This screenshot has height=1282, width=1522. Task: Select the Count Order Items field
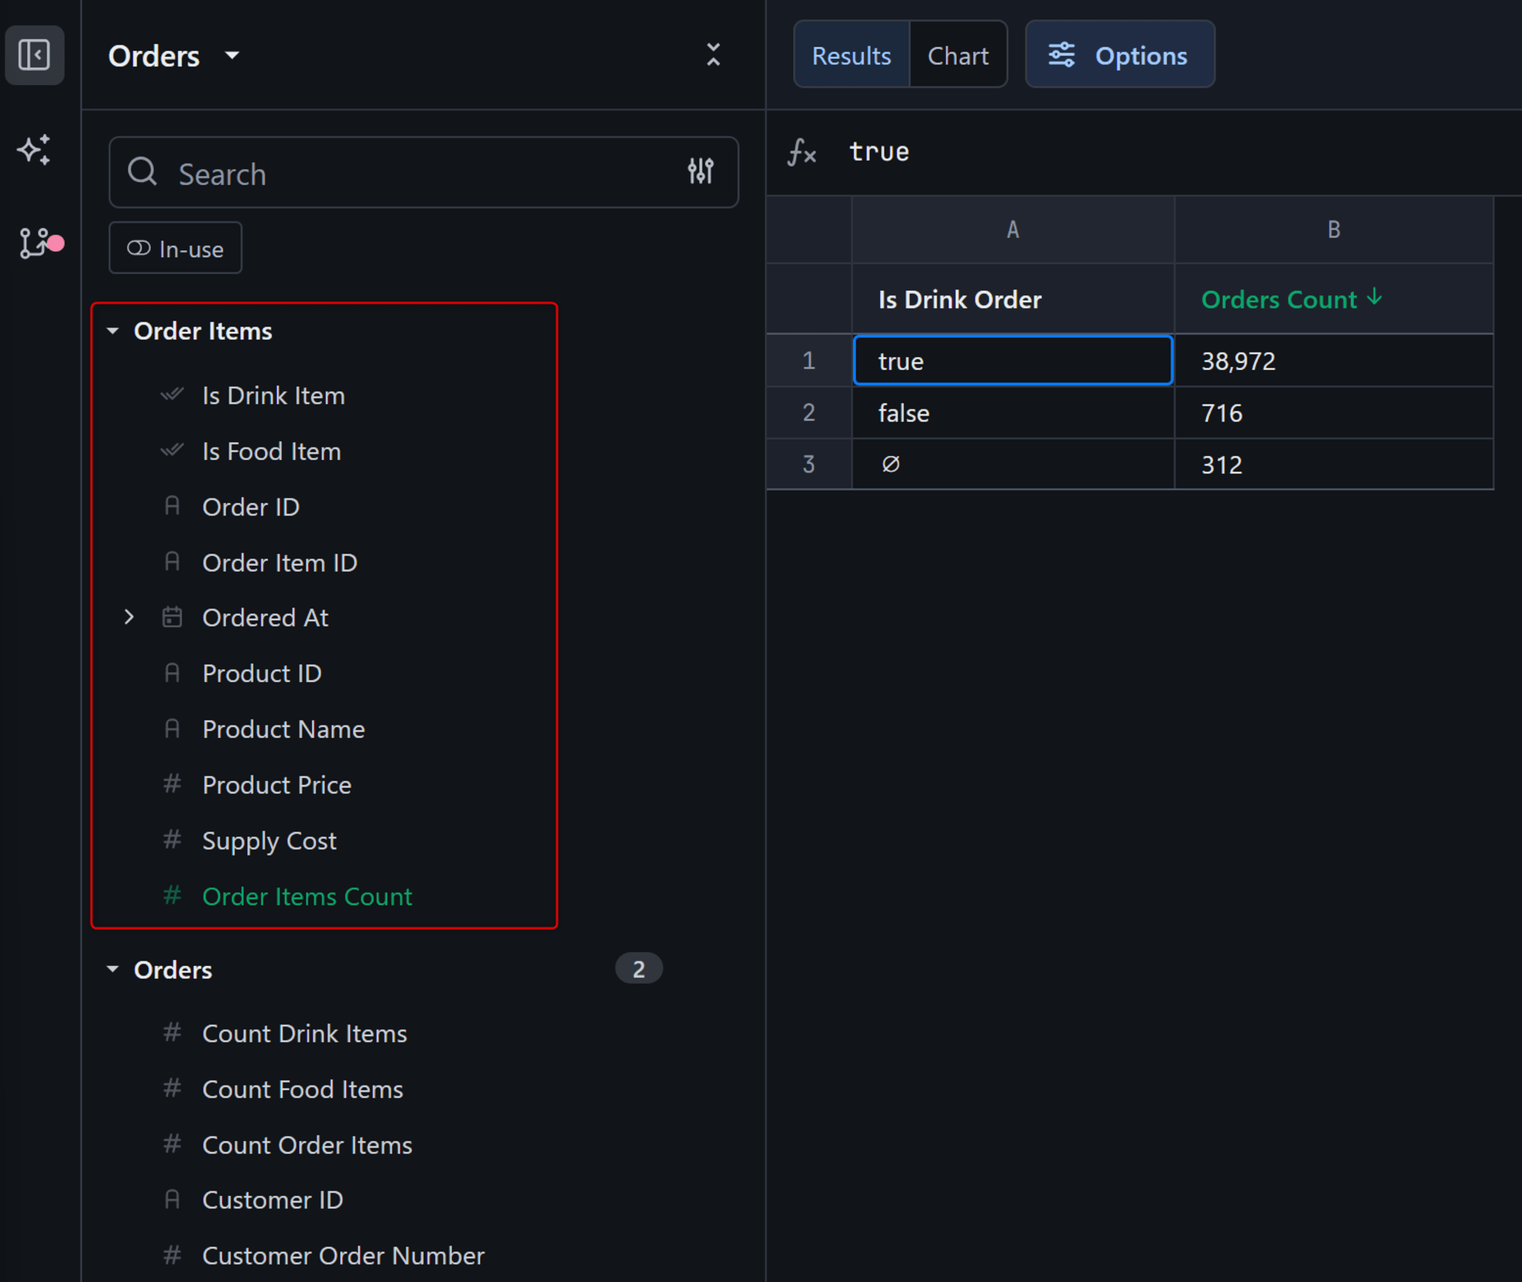point(307,1144)
